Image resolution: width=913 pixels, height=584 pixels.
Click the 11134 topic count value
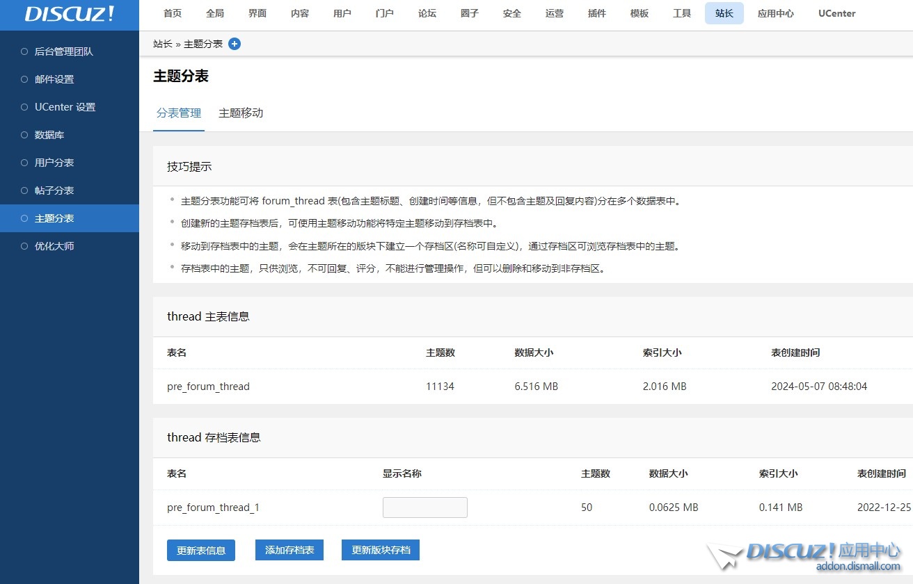(440, 387)
